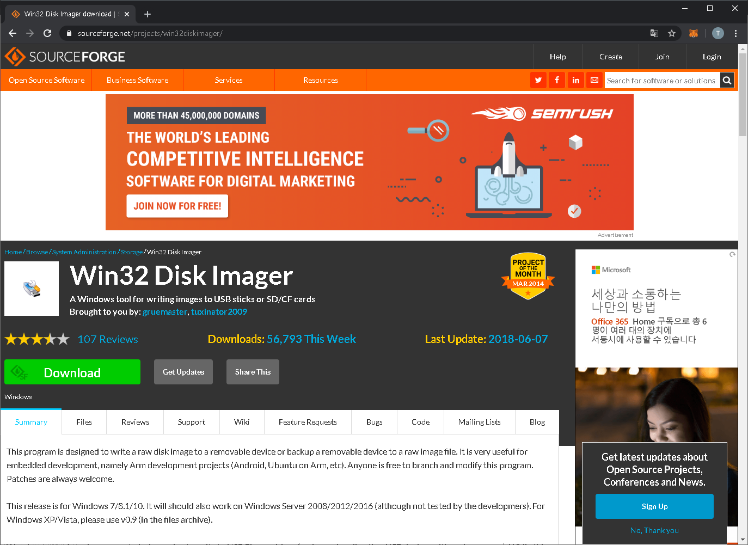The height and width of the screenshot is (545, 748).
Task: Open the Blog tab
Action: [537, 422]
